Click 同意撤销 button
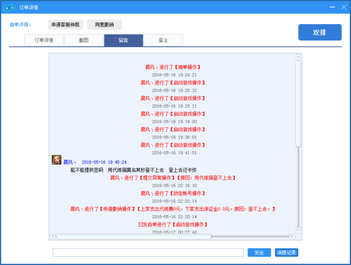 pos(104,25)
